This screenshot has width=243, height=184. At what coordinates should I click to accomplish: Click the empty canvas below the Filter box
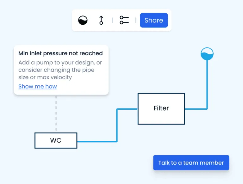161,139
